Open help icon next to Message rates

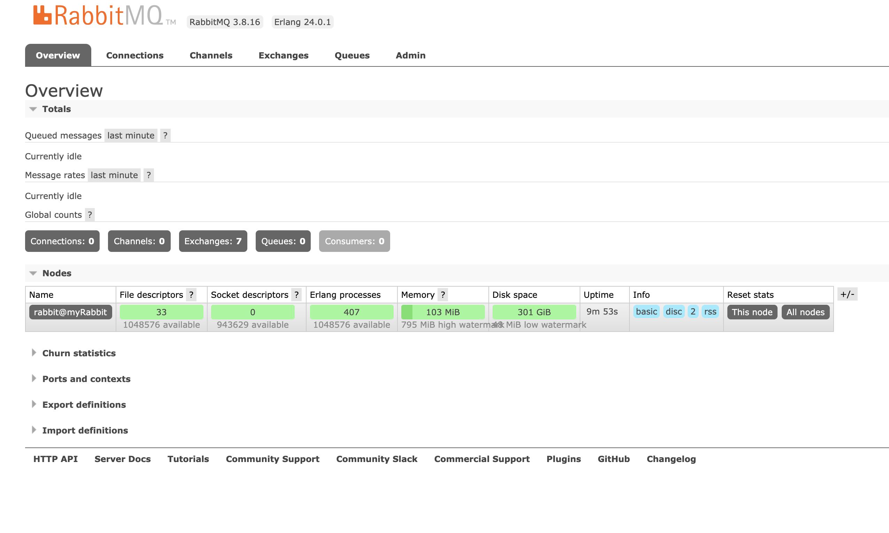pos(148,175)
